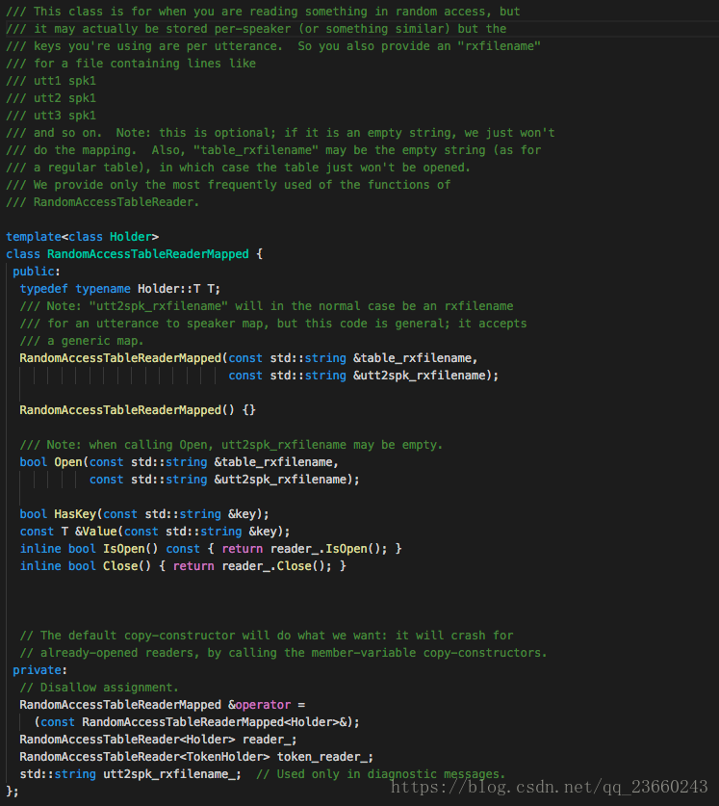Click 'reader_.Close();' return expression
The height and width of the screenshot is (806, 719).
pos(277,566)
